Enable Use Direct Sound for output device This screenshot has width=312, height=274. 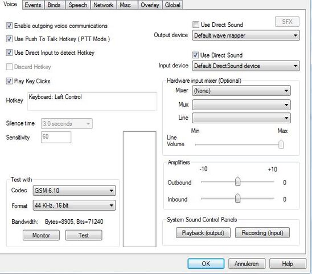196,25
